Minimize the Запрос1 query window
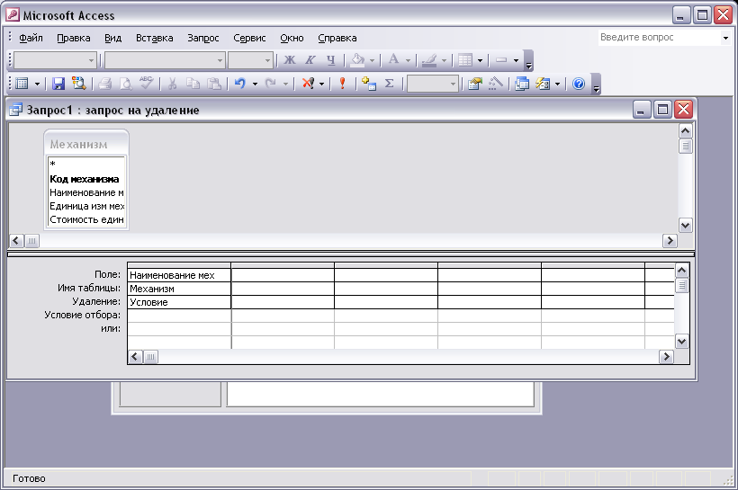Screen dimensions: 738x490 coord(642,110)
